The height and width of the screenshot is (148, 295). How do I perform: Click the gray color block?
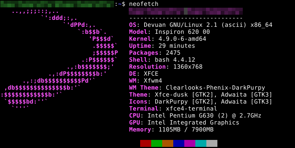(x=212, y=143)
